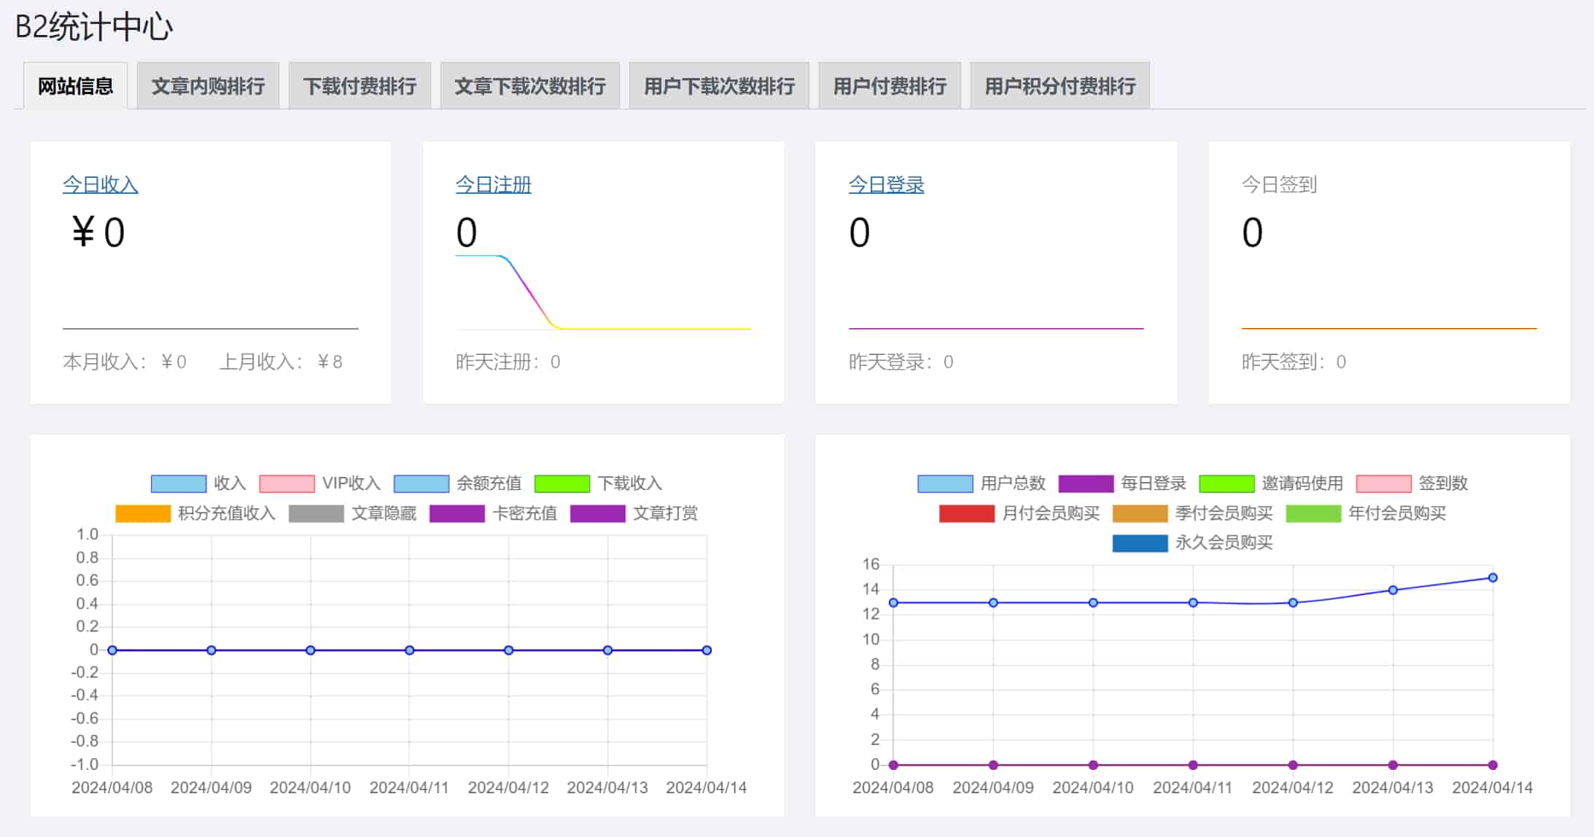1594x837 pixels.
Task: Click 上月收入: ¥8 text
Action: [x=281, y=362]
